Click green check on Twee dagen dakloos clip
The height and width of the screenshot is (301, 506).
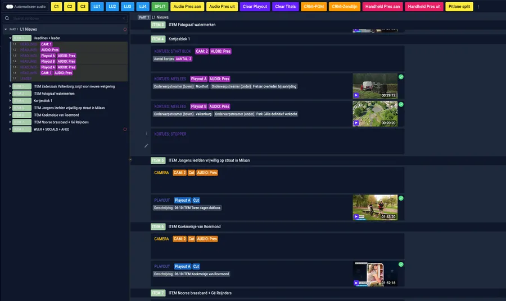pyautogui.click(x=401, y=198)
